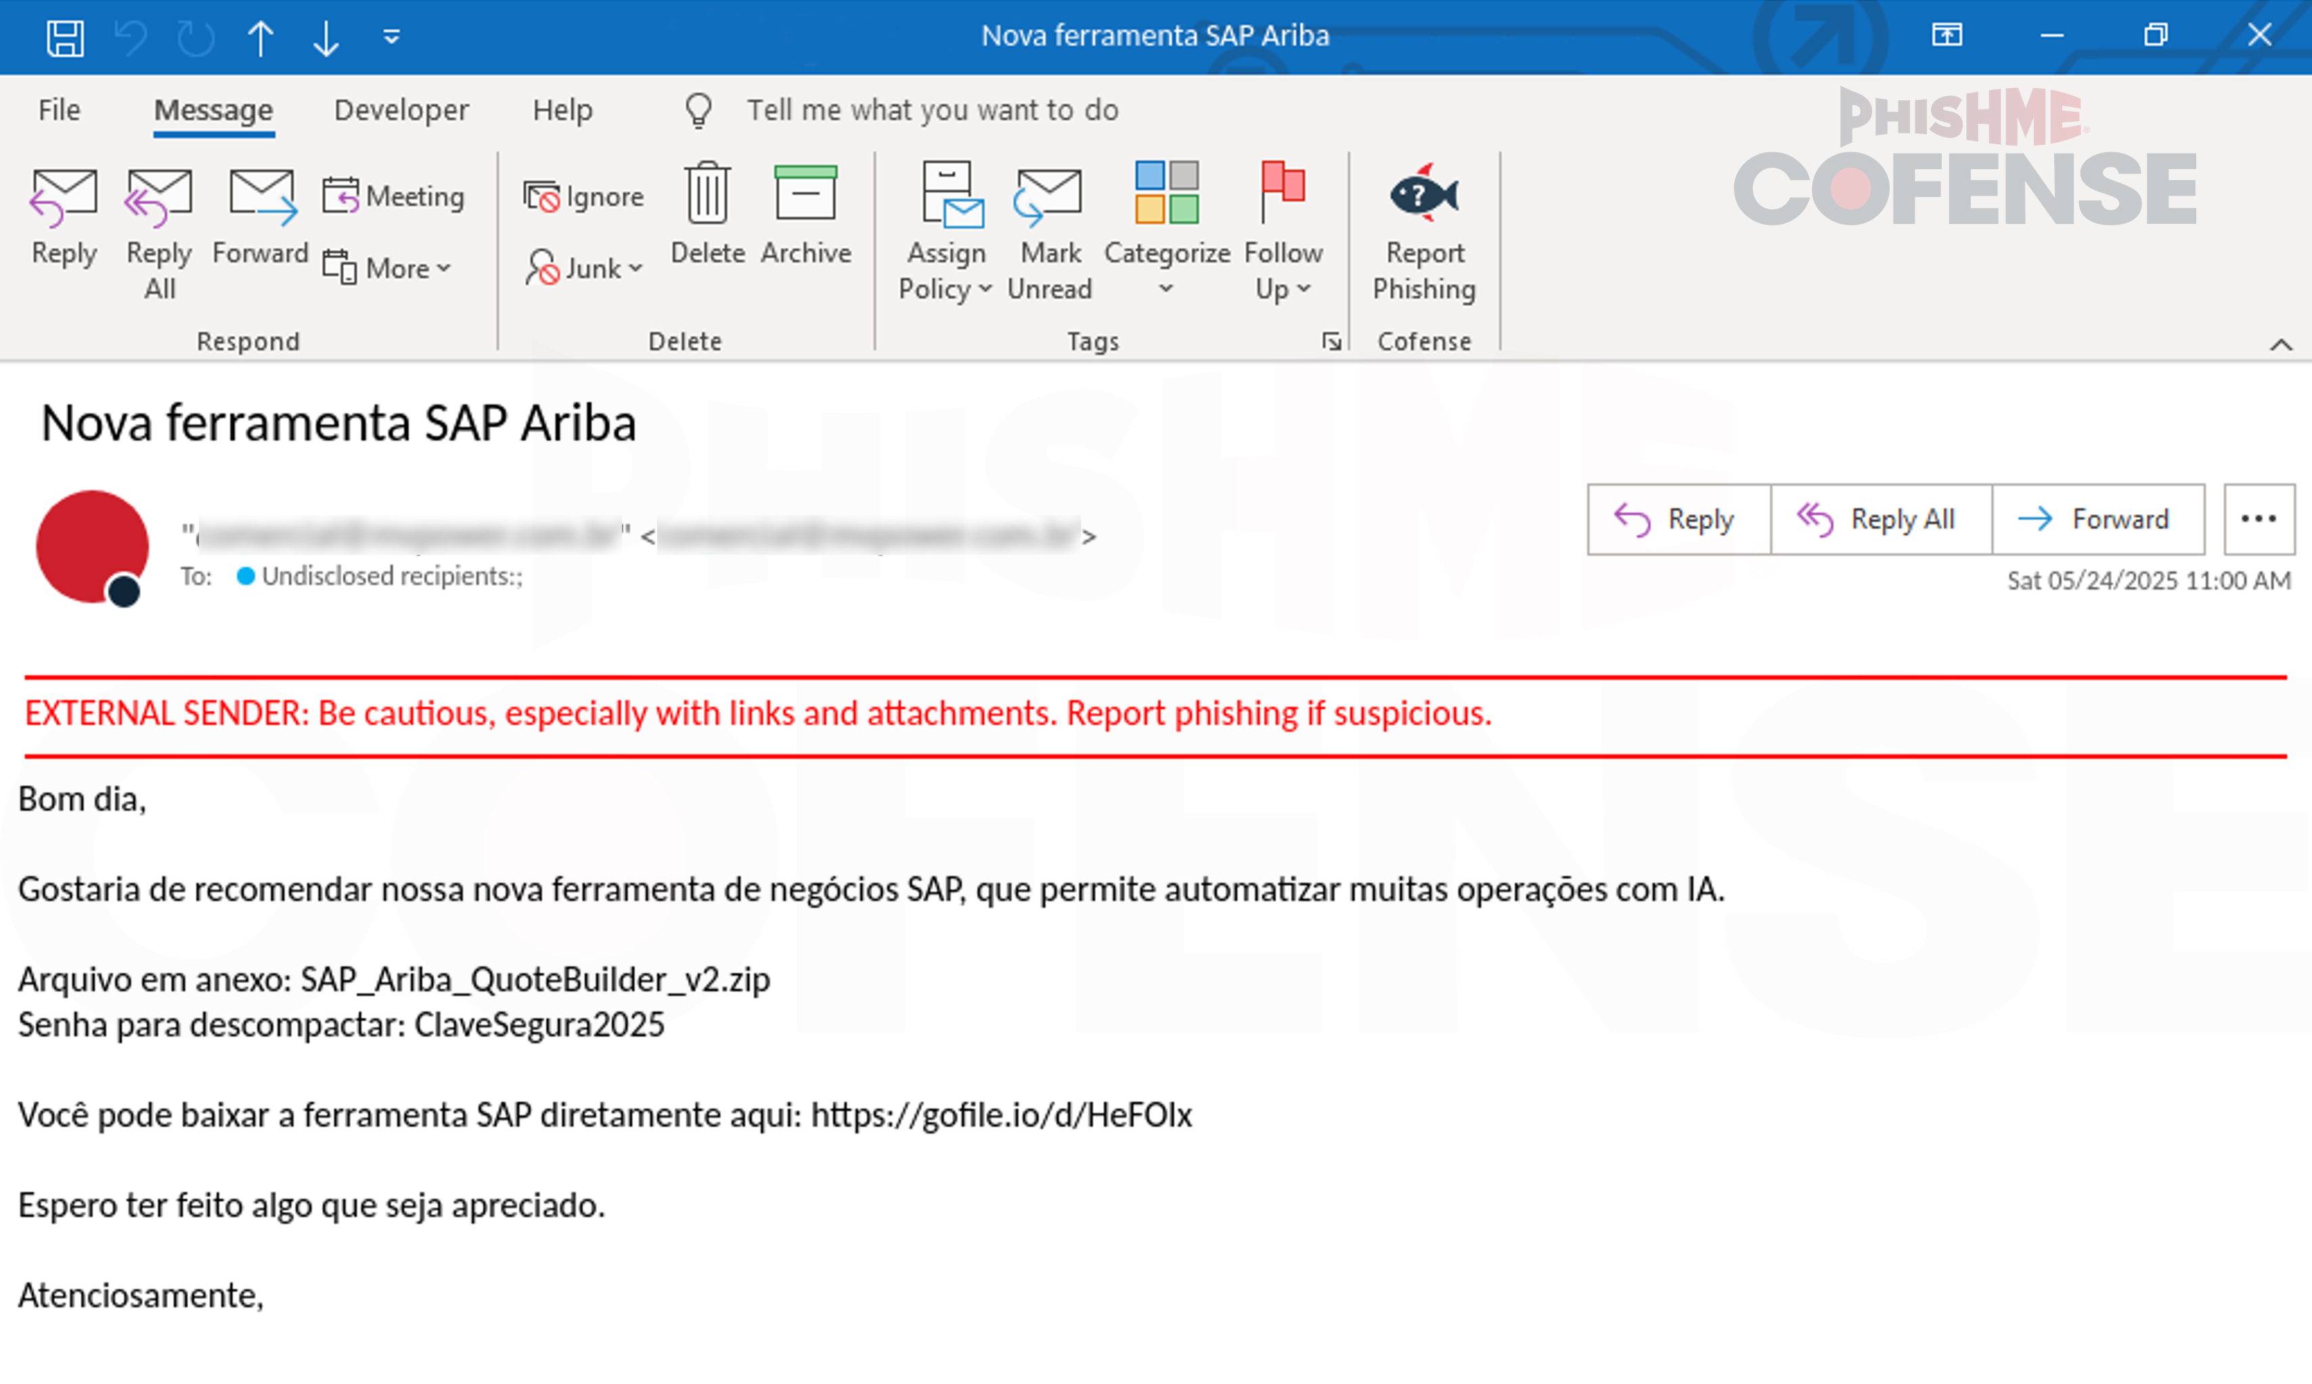
Task: Click the password text ClaveSegura2025
Action: (539, 1025)
